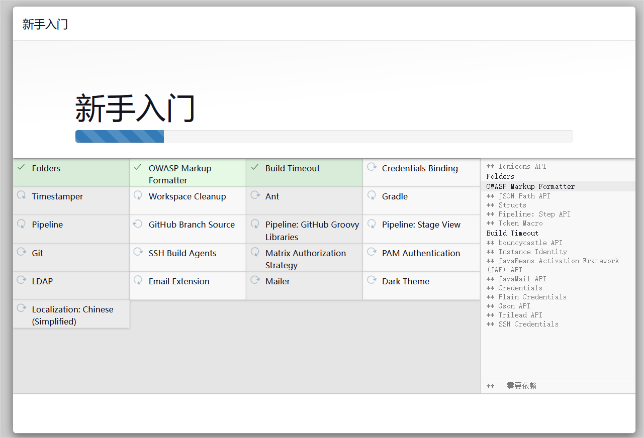Viewport: 644px width, 438px height.
Task: Select the SSH Build Agents plugin cell
Action: (188, 258)
